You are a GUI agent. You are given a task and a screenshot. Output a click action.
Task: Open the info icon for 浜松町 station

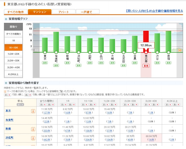pyautogui.click(x=33, y=138)
